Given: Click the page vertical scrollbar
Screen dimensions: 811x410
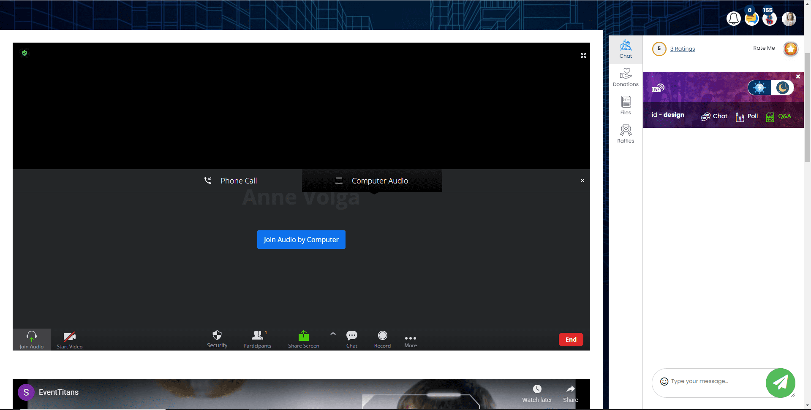Looking at the screenshot, I should [807, 108].
